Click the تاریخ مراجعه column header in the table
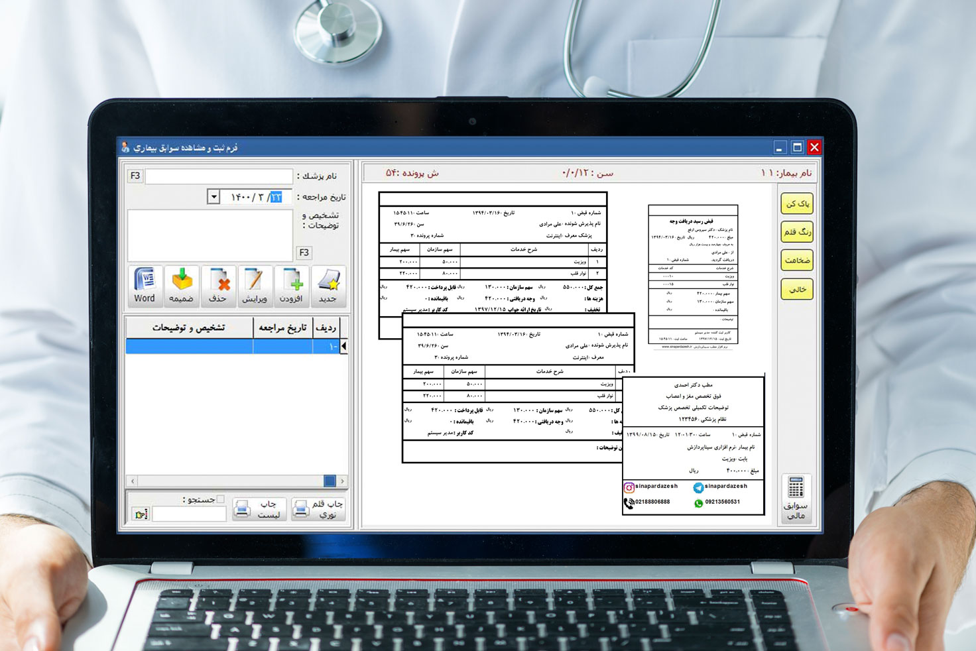This screenshot has height=651, width=976. coord(282,327)
